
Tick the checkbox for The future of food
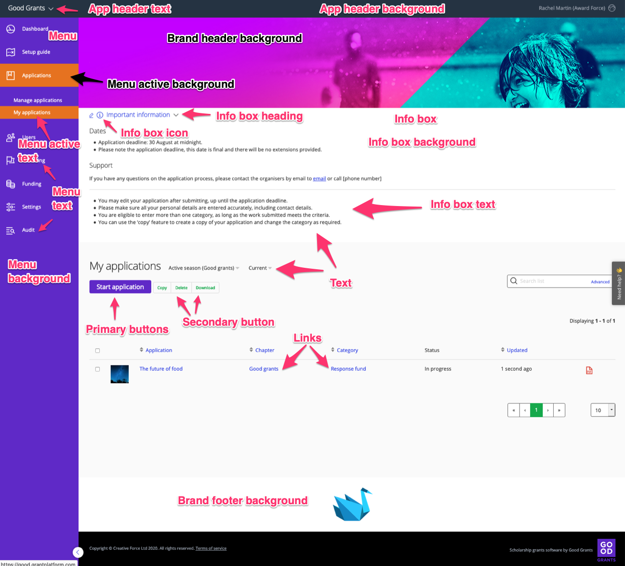click(97, 369)
